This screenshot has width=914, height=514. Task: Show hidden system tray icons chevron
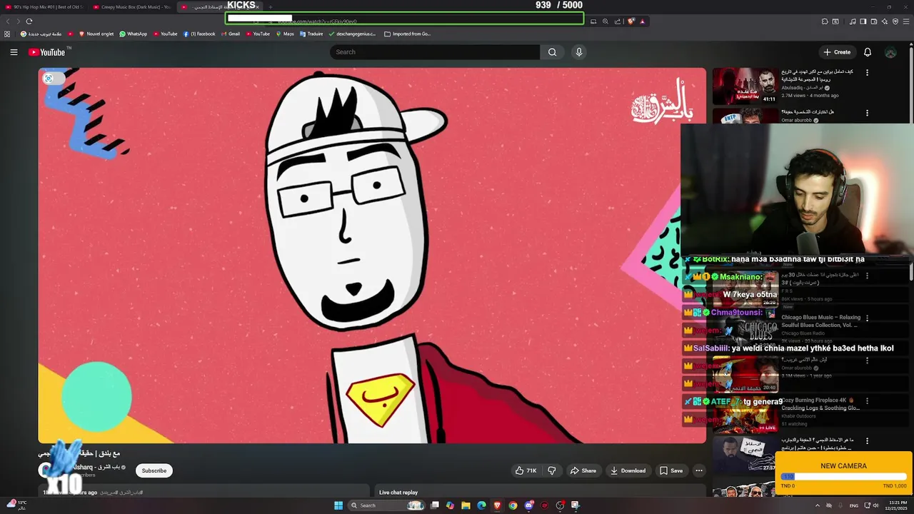[x=818, y=505]
